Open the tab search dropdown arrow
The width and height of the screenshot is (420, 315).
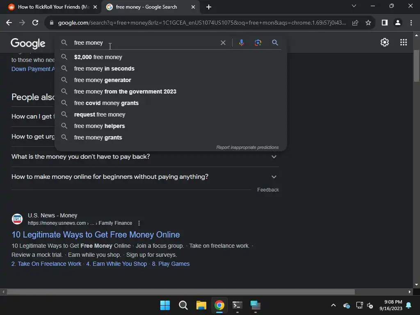click(354, 6)
